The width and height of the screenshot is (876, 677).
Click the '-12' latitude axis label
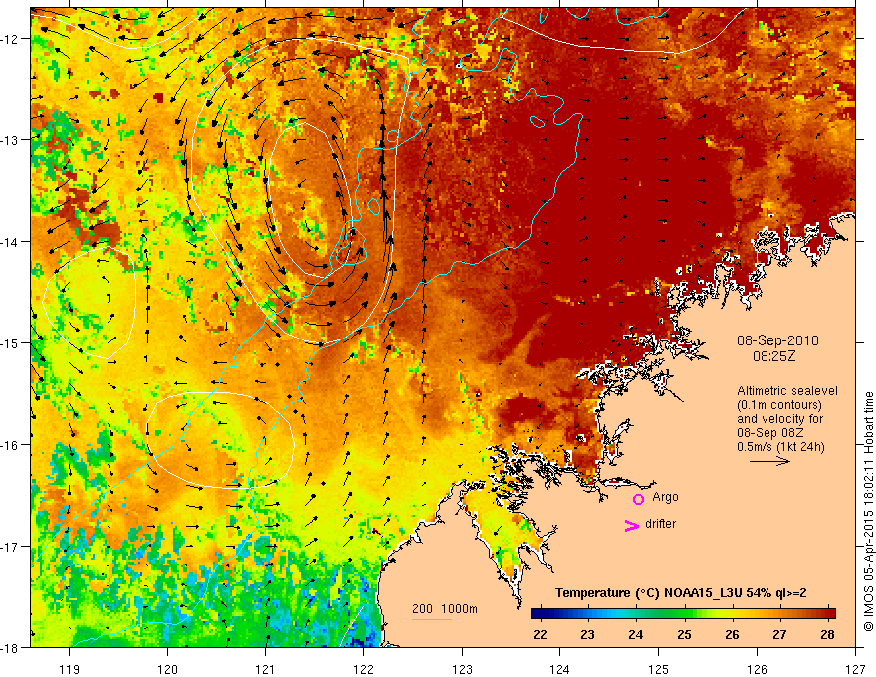click(10, 39)
